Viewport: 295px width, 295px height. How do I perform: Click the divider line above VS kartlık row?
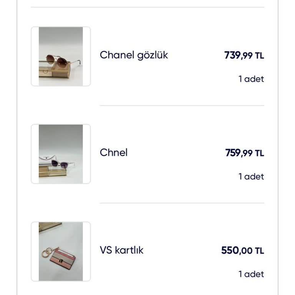click(x=182, y=203)
